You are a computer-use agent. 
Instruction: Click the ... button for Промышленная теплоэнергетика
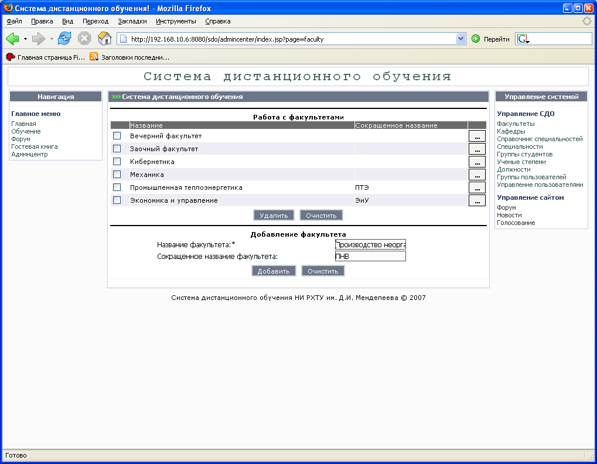tap(477, 187)
